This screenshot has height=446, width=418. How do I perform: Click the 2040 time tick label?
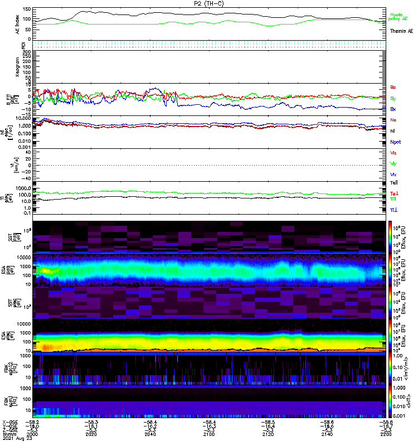tap(150, 434)
